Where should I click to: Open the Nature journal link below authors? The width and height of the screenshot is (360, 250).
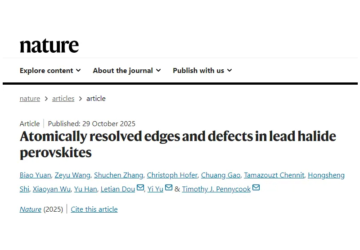click(x=30, y=209)
